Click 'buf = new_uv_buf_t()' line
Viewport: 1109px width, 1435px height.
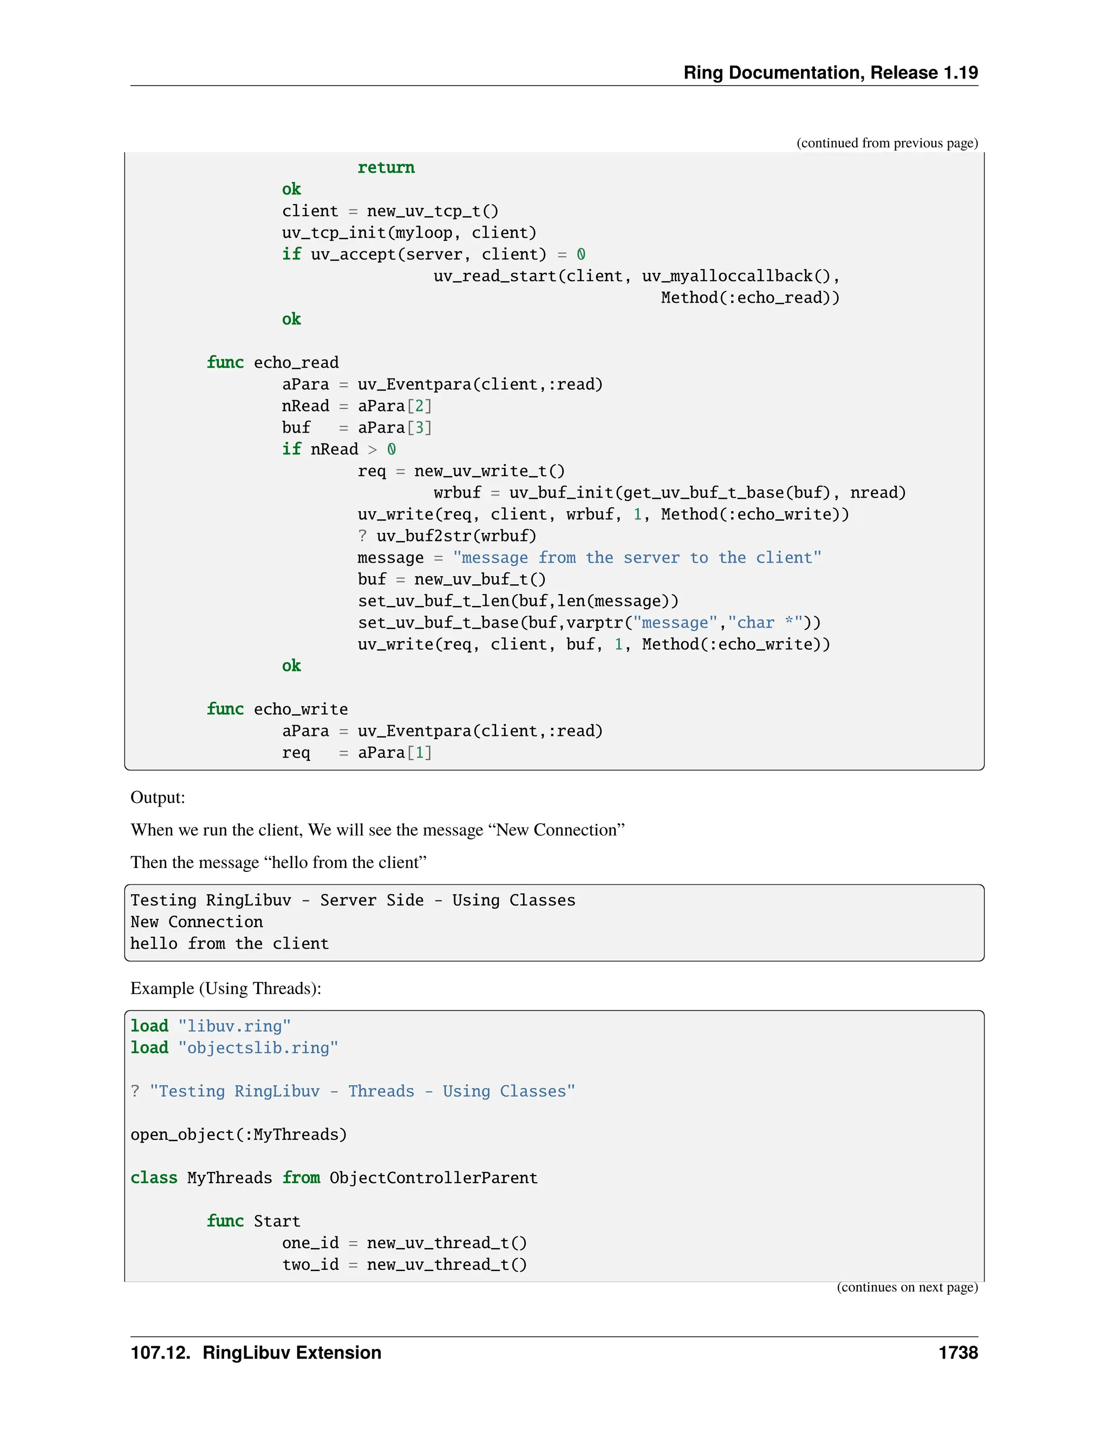click(452, 579)
